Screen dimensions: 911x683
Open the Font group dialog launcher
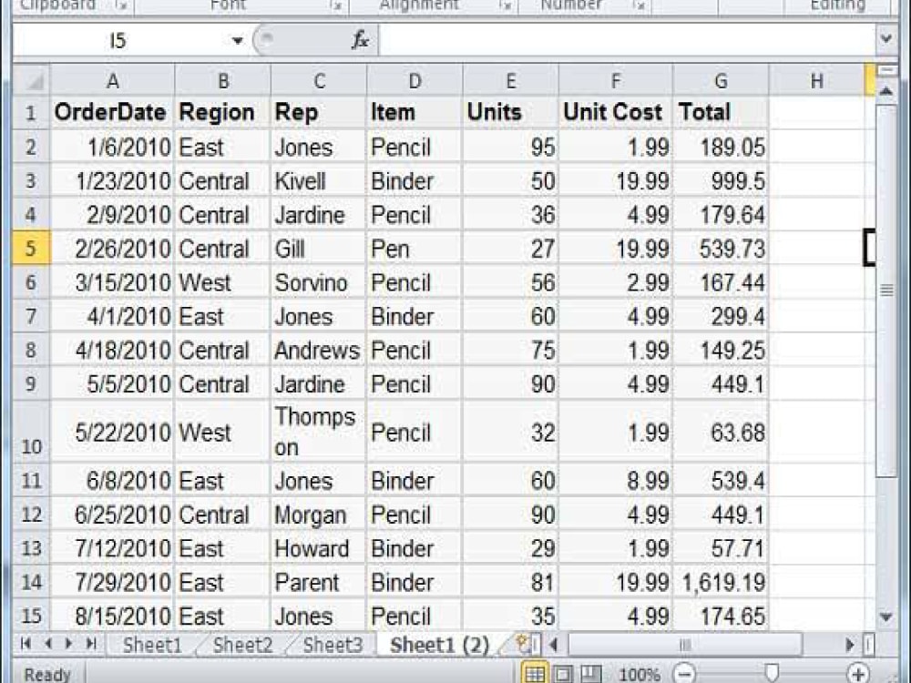coord(336,5)
